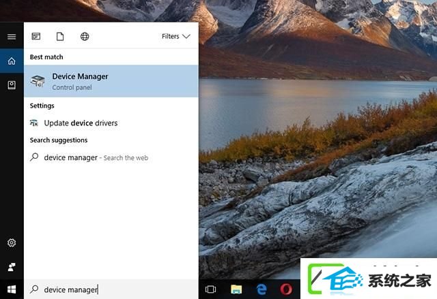Viewport: 437px width, 299px height.
Task: Open the Notebook icon in sidebar
Action: [x=12, y=85]
